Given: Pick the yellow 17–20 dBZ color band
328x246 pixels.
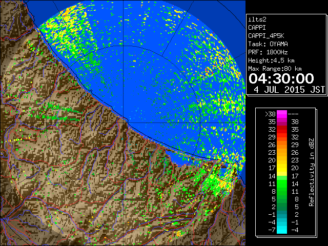Looking at the screenshot, I should [282, 168].
